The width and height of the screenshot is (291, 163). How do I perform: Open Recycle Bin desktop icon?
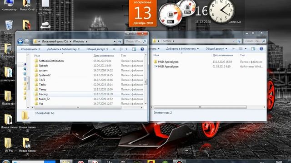[9, 27]
